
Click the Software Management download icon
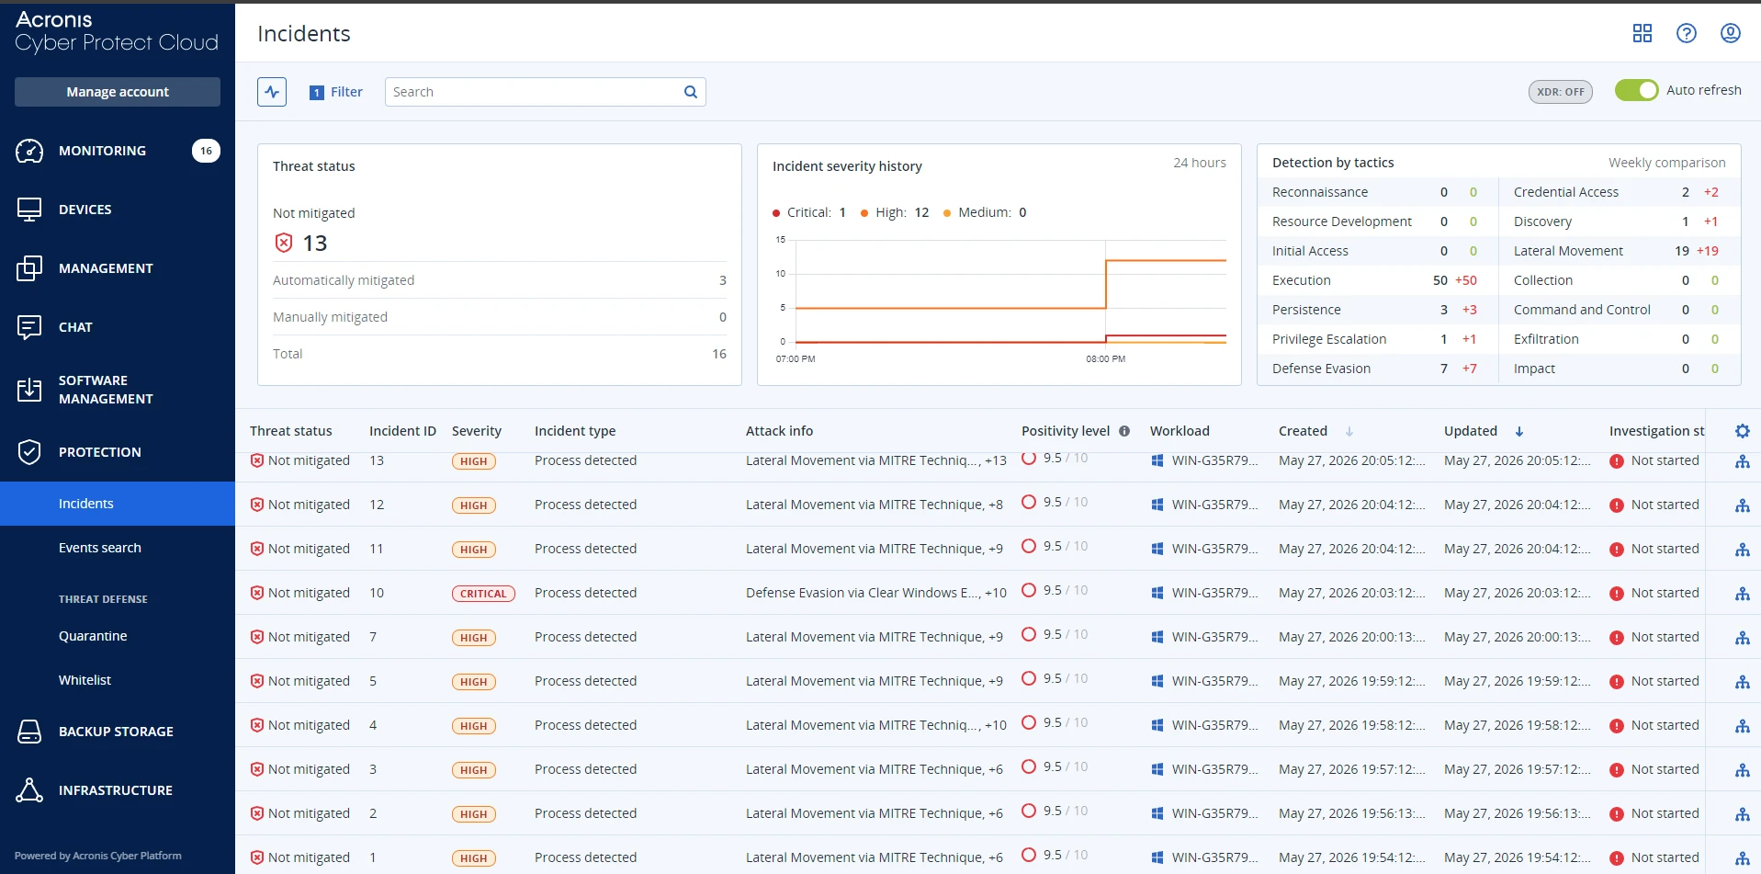click(29, 390)
